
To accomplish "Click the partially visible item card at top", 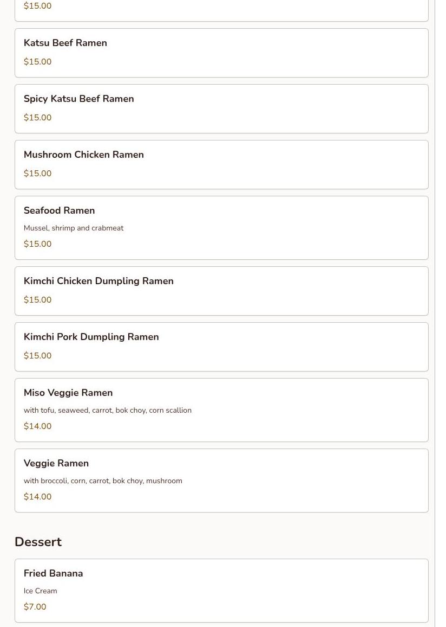I will (x=221, y=10).
